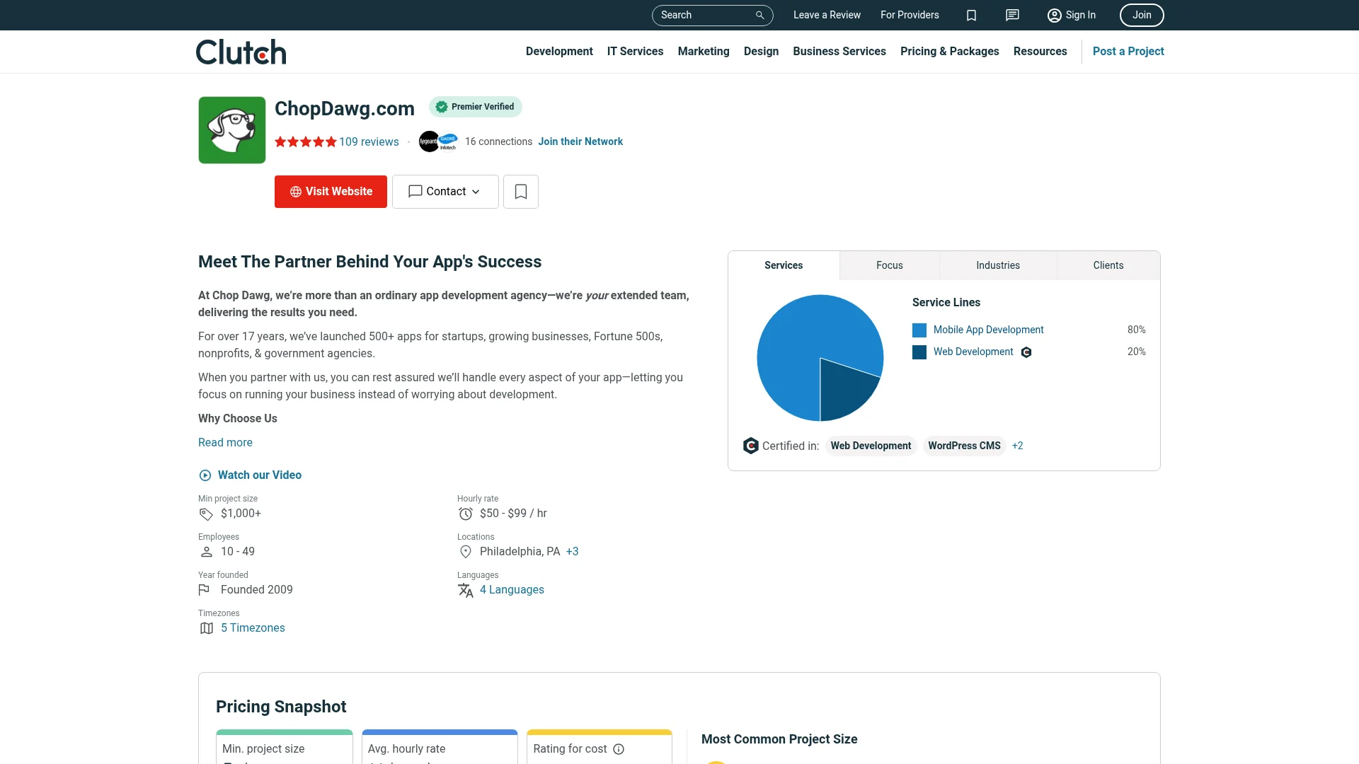Click the Premier Verified badge

[476, 107]
